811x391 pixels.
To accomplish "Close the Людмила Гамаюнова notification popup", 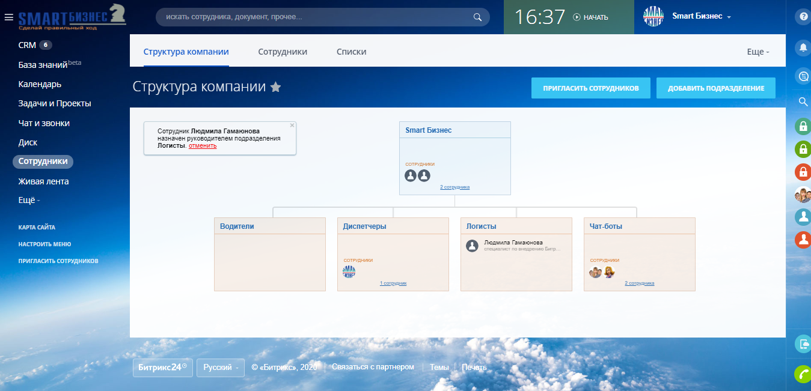I will [292, 126].
